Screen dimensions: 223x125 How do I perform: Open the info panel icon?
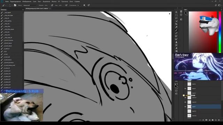pyautogui.click(x=181, y=15)
